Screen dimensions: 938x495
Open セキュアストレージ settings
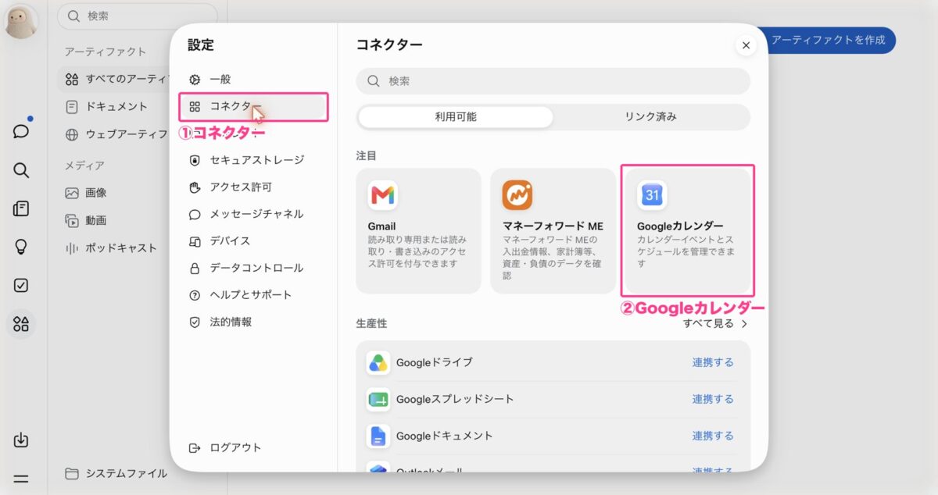coord(253,160)
